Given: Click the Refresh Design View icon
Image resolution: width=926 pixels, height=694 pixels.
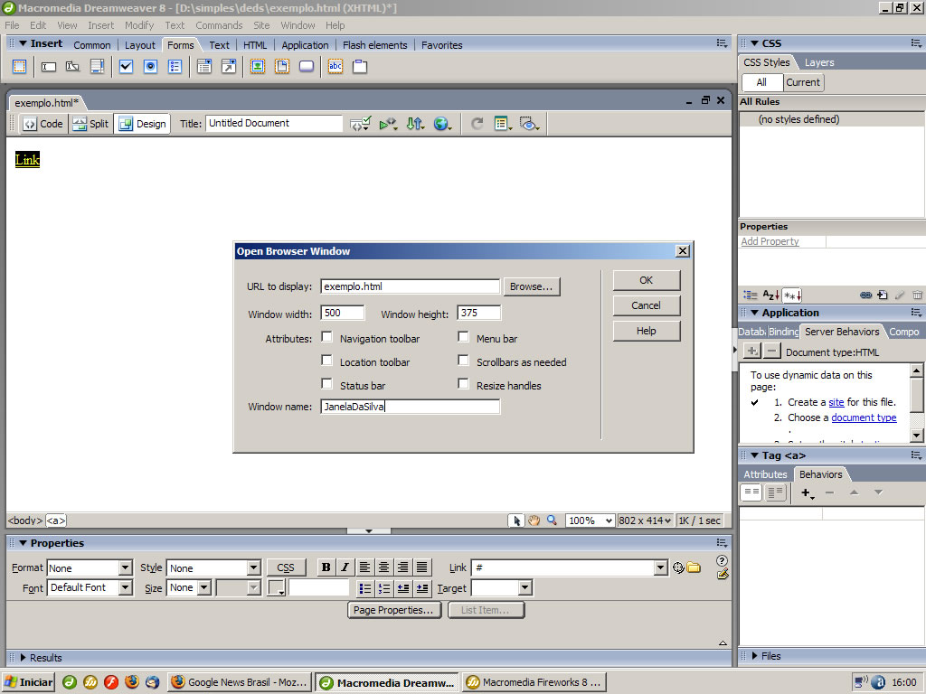Looking at the screenshot, I should (477, 124).
